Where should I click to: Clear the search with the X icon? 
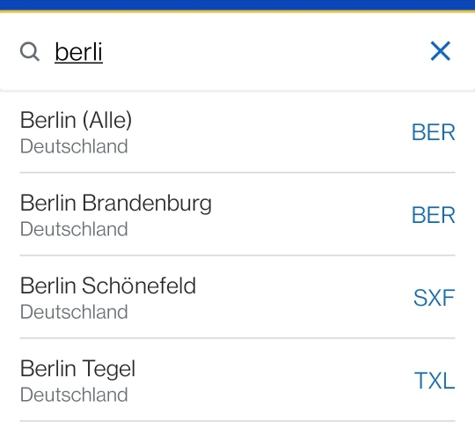click(x=441, y=51)
